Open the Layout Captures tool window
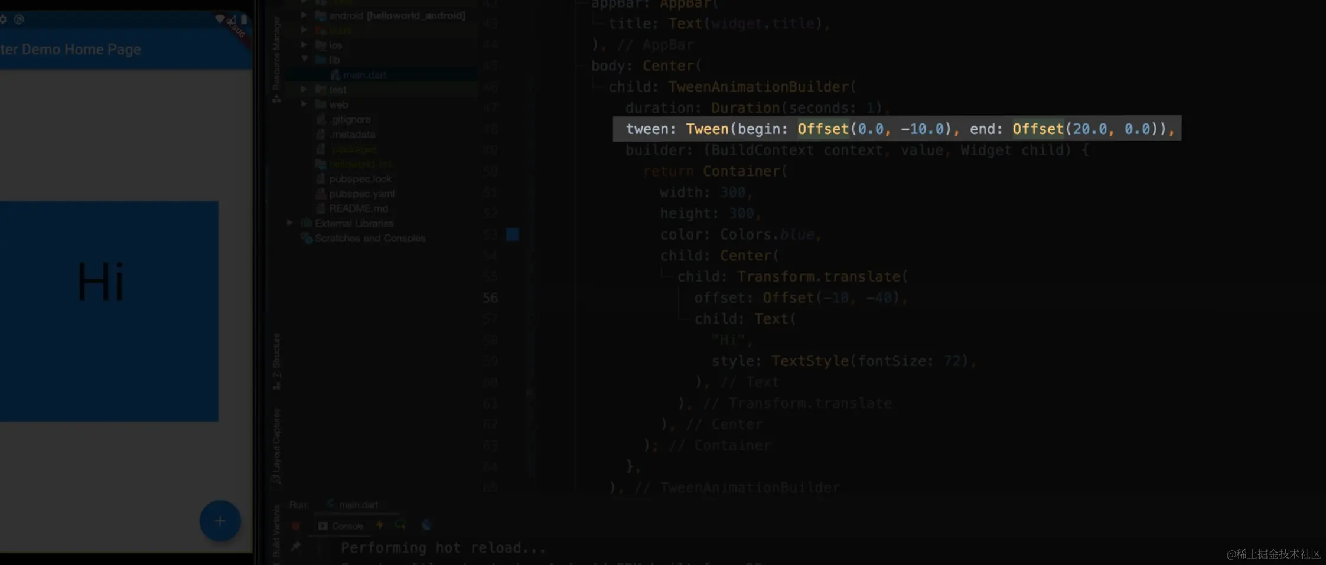The height and width of the screenshot is (565, 1326). (x=276, y=446)
